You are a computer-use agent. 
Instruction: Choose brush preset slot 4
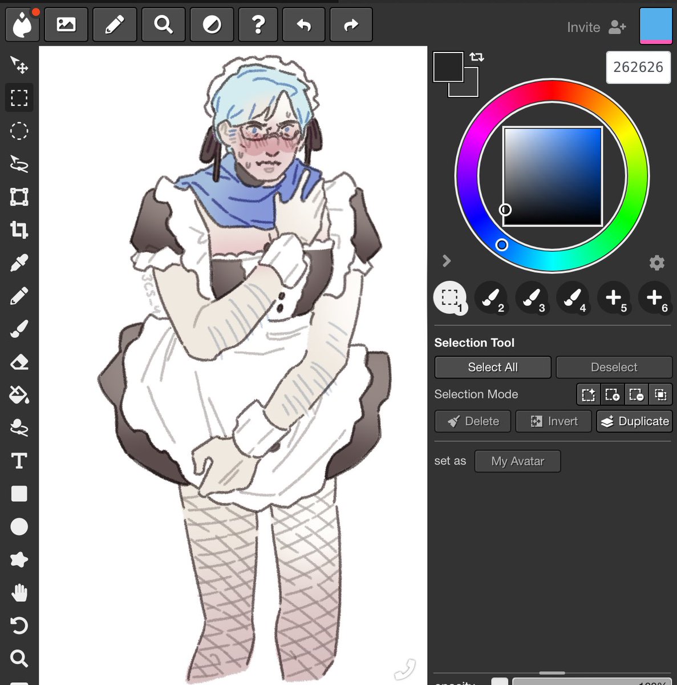573,298
